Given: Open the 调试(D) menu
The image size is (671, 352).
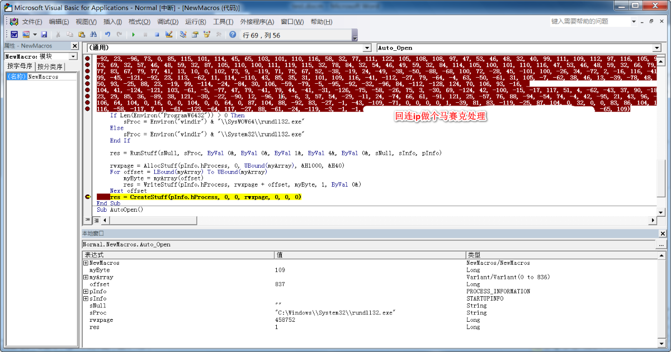Looking at the screenshot, I should coord(168,22).
